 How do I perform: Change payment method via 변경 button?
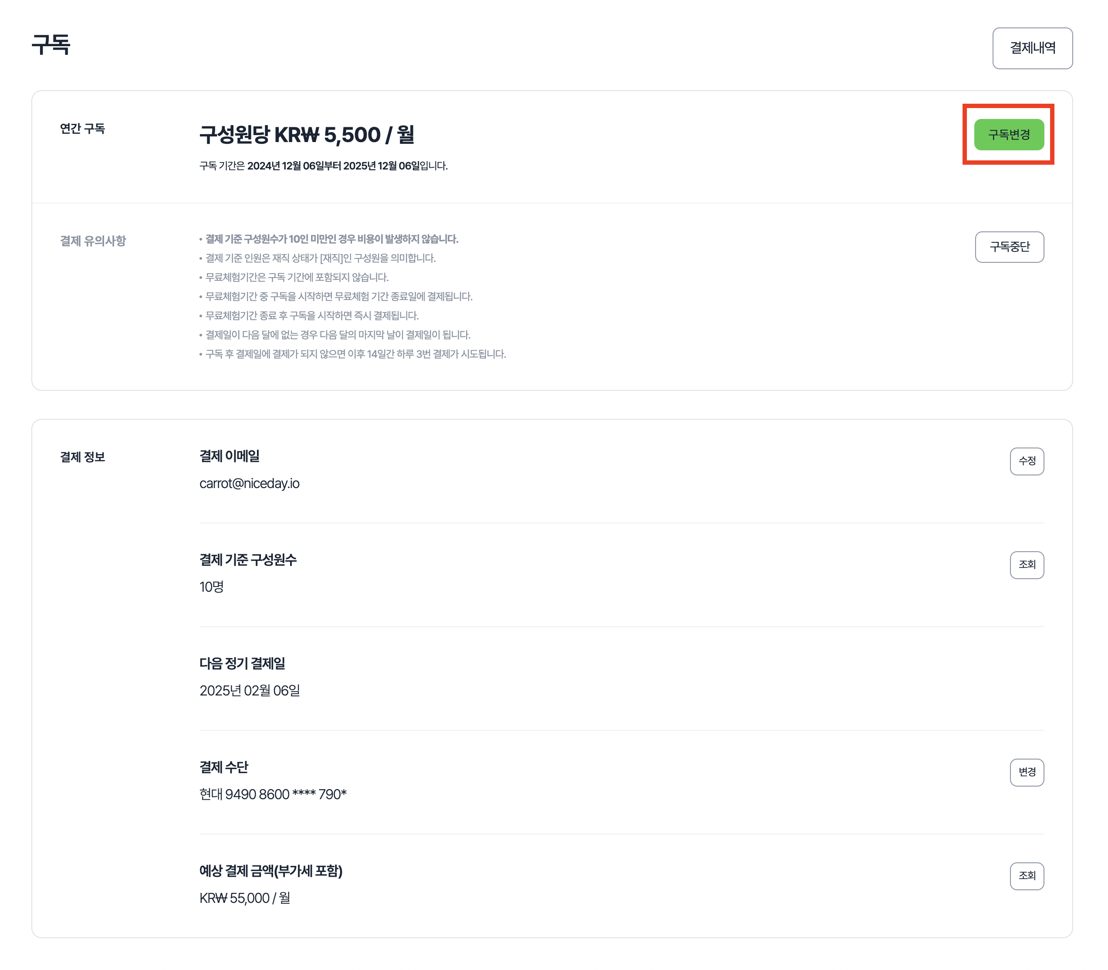pos(1026,772)
